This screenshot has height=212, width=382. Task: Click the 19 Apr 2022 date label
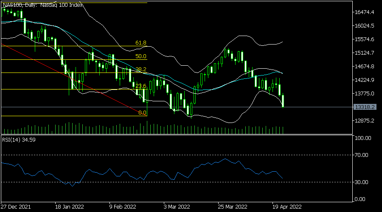coord(287,207)
